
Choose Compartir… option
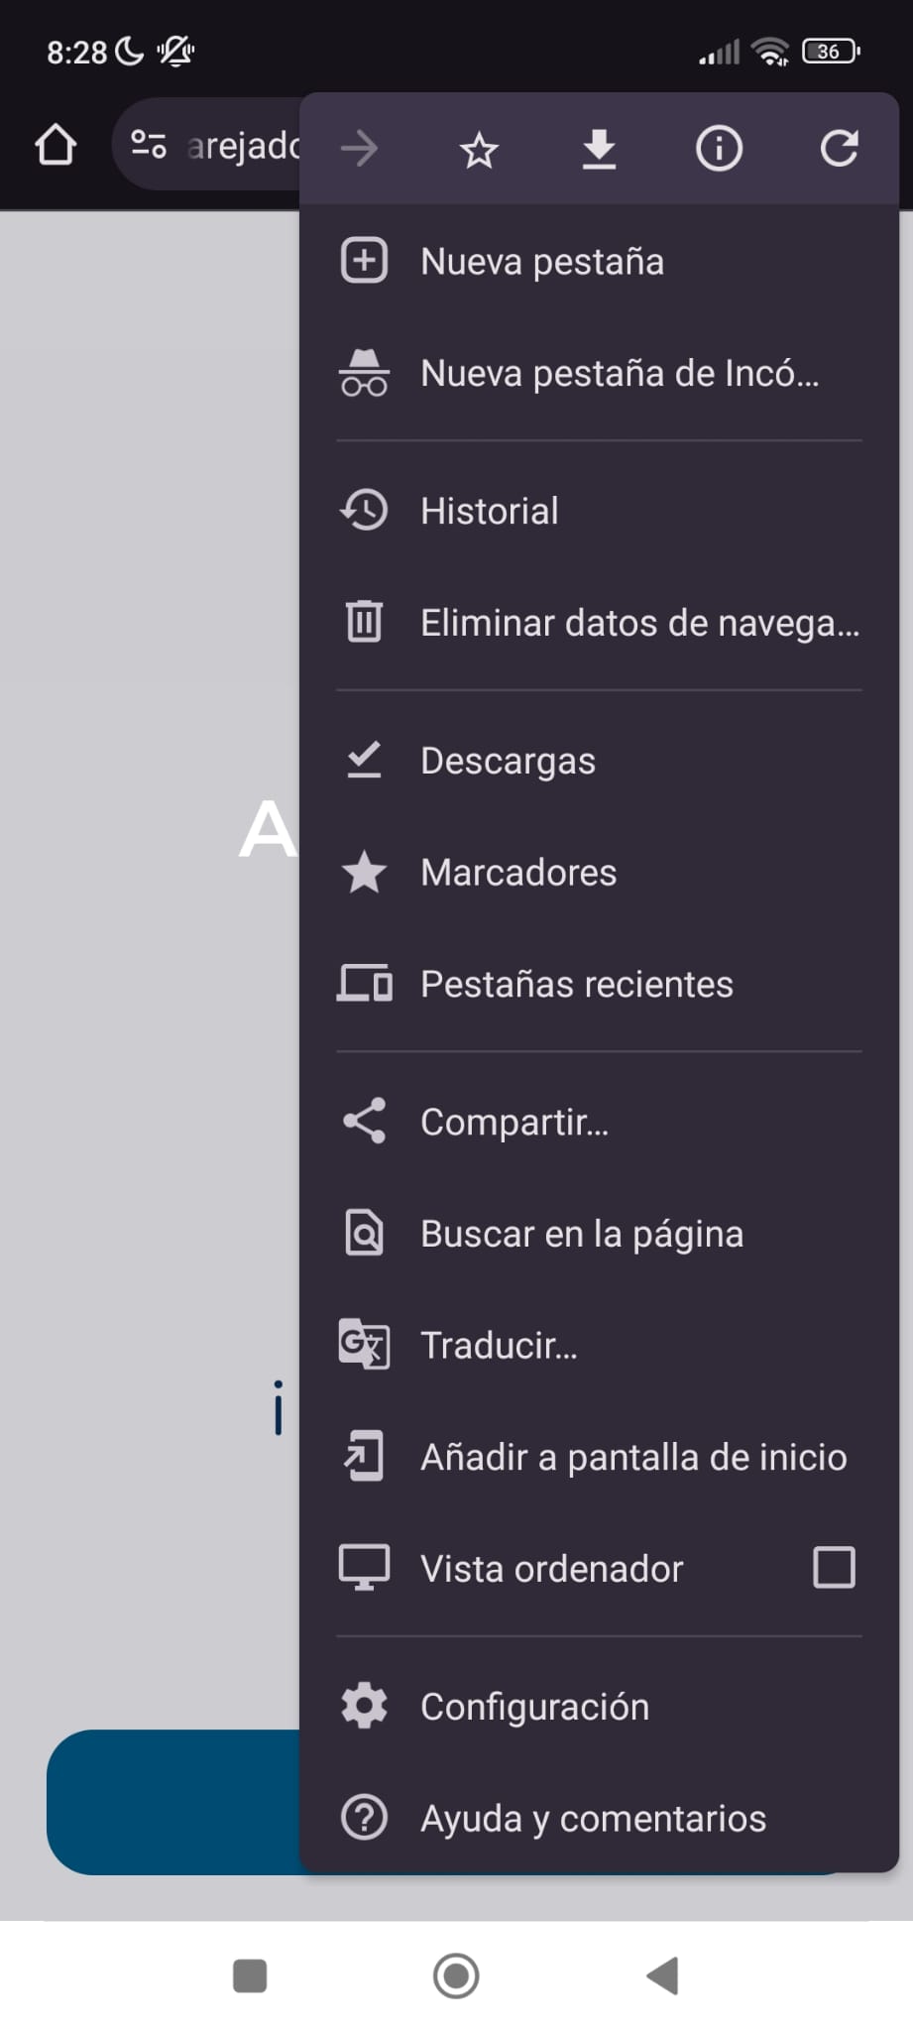tap(514, 1122)
